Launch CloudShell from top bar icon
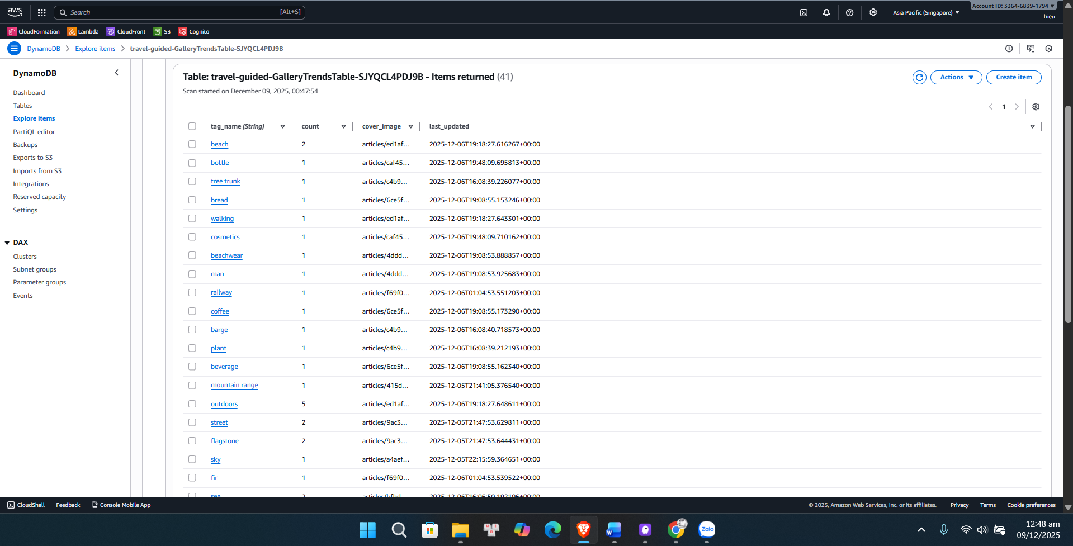Image resolution: width=1073 pixels, height=546 pixels. pyautogui.click(x=803, y=12)
